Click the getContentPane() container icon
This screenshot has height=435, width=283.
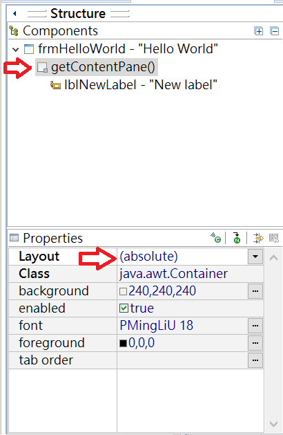coord(42,67)
